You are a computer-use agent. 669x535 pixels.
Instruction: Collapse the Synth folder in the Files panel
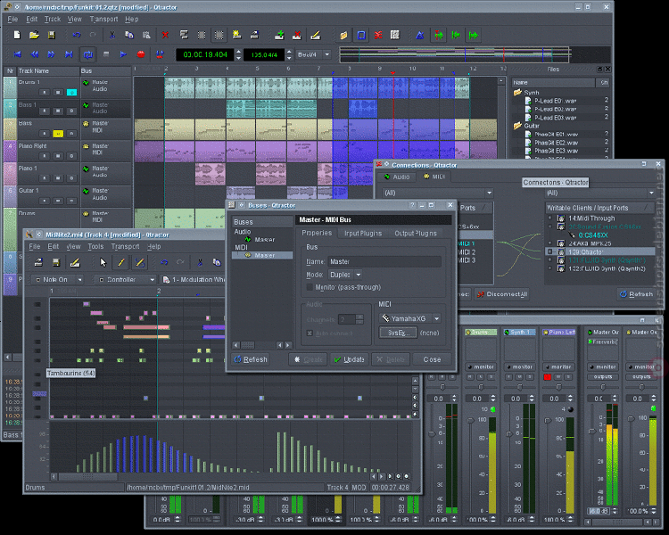point(517,92)
